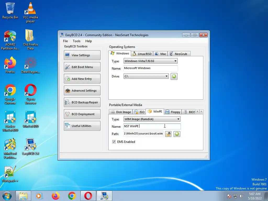Screen dimensions: 268x201
Task: Open the Edit Boot Menu section
Action: (82, 67)
